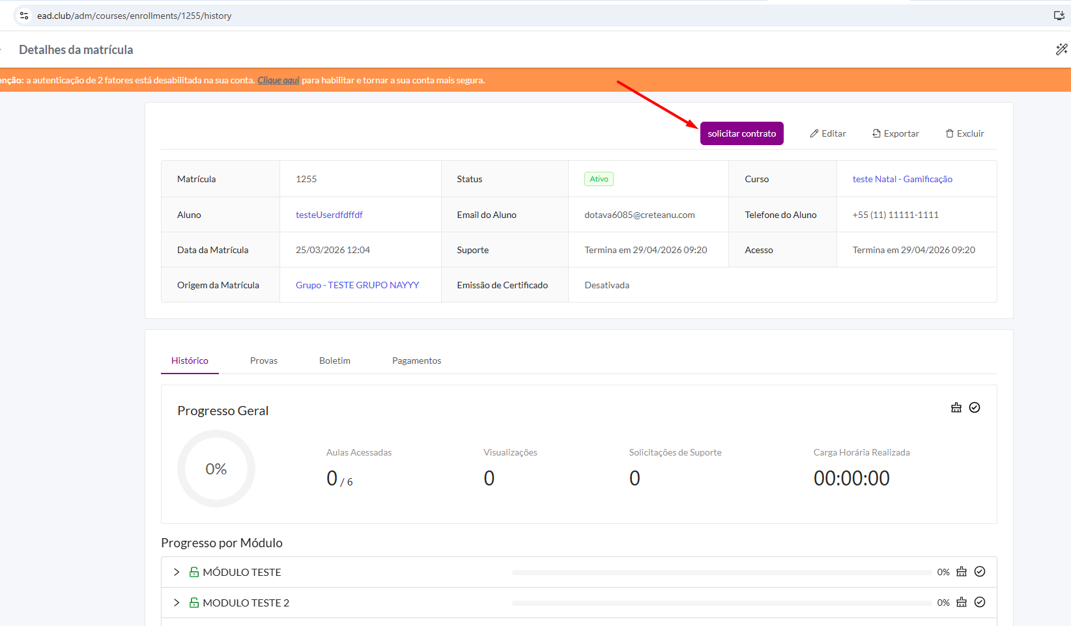Follow the Clique aqui link in warning banner
The height and width of the screenshot is (626, 1071).
[x=278, y=80]
